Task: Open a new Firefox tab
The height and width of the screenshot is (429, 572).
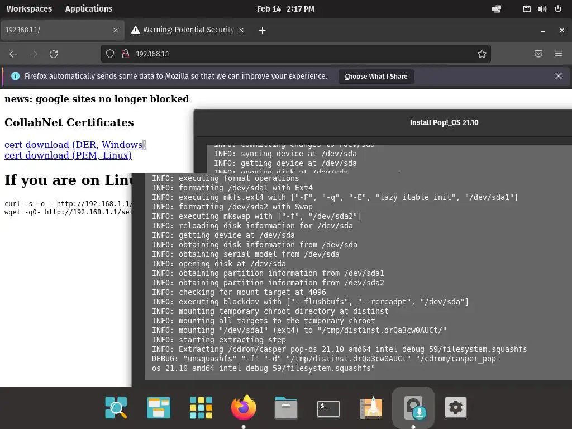Action: (x=263, y=31)
